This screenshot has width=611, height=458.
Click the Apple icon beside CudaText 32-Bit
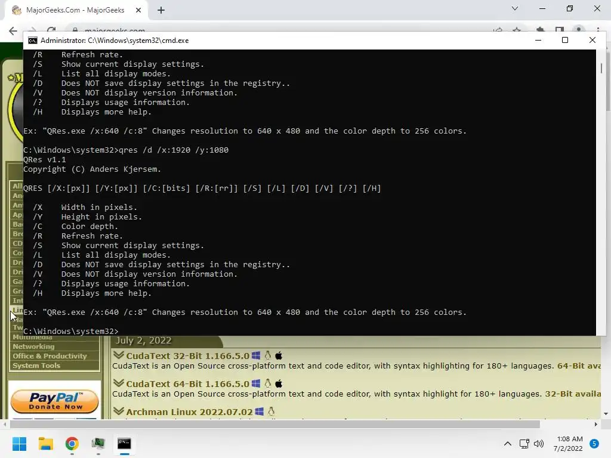coord(279,355)
